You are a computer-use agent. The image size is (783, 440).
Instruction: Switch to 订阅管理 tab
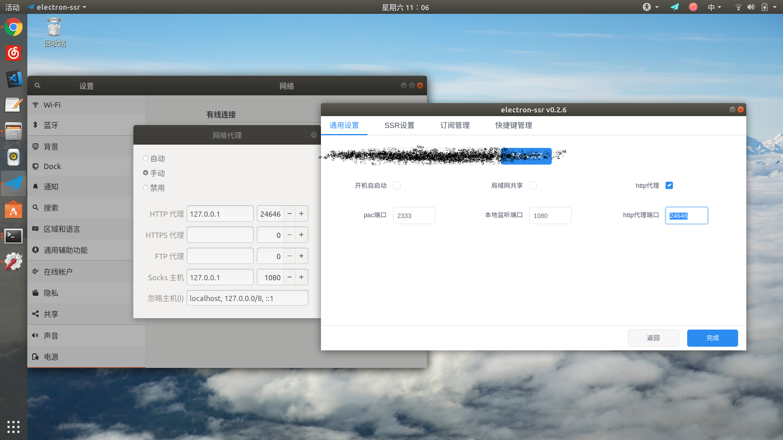pyautogui.click(x=455, y=125)
